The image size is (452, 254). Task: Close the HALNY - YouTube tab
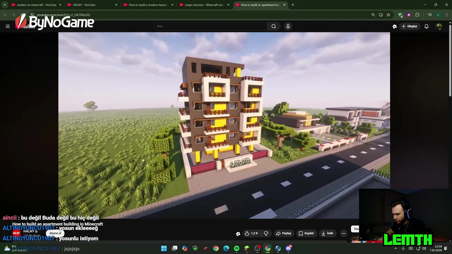(116, 5)
